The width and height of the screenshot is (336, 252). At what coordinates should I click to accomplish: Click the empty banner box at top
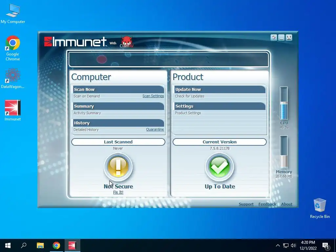click(x=168, y=59)
